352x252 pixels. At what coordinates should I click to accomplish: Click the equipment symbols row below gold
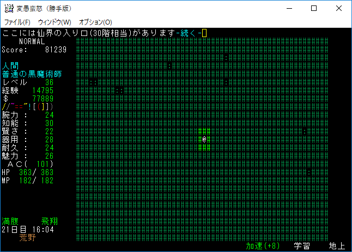pyautogui.click(x=28, y=107)
